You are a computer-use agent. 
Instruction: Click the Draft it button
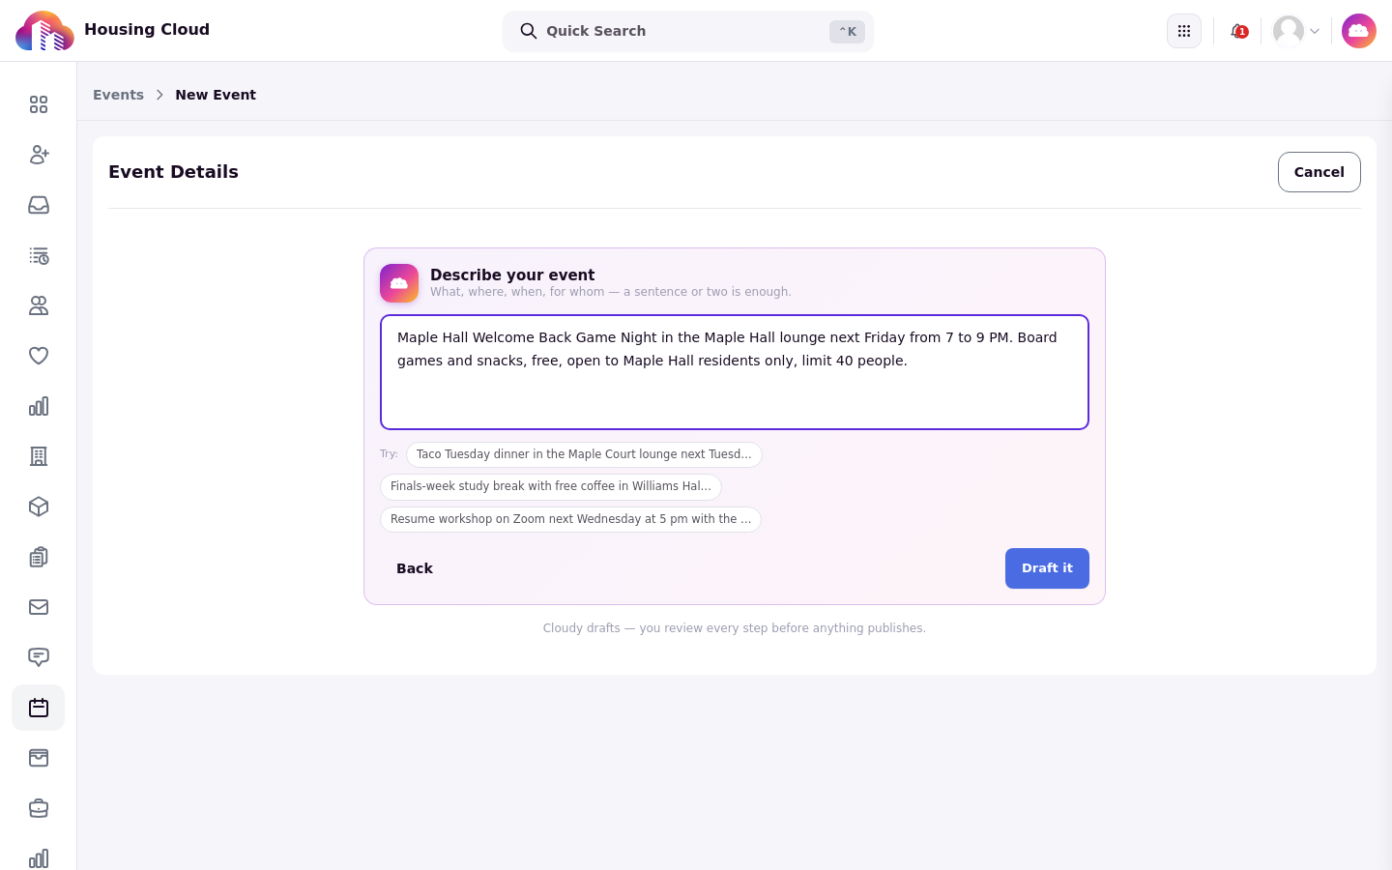coord(1047,568)
